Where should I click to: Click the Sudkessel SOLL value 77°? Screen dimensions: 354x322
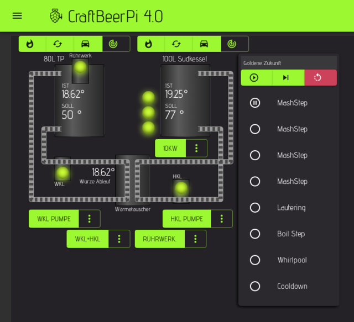click(174, 115)
